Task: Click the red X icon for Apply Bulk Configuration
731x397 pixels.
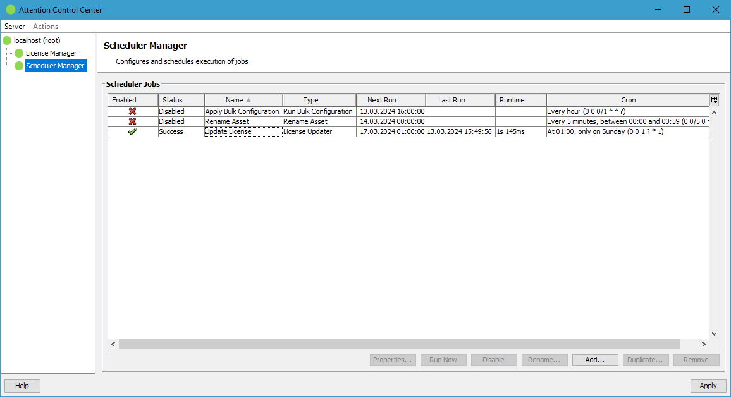Action: (132, 111)
